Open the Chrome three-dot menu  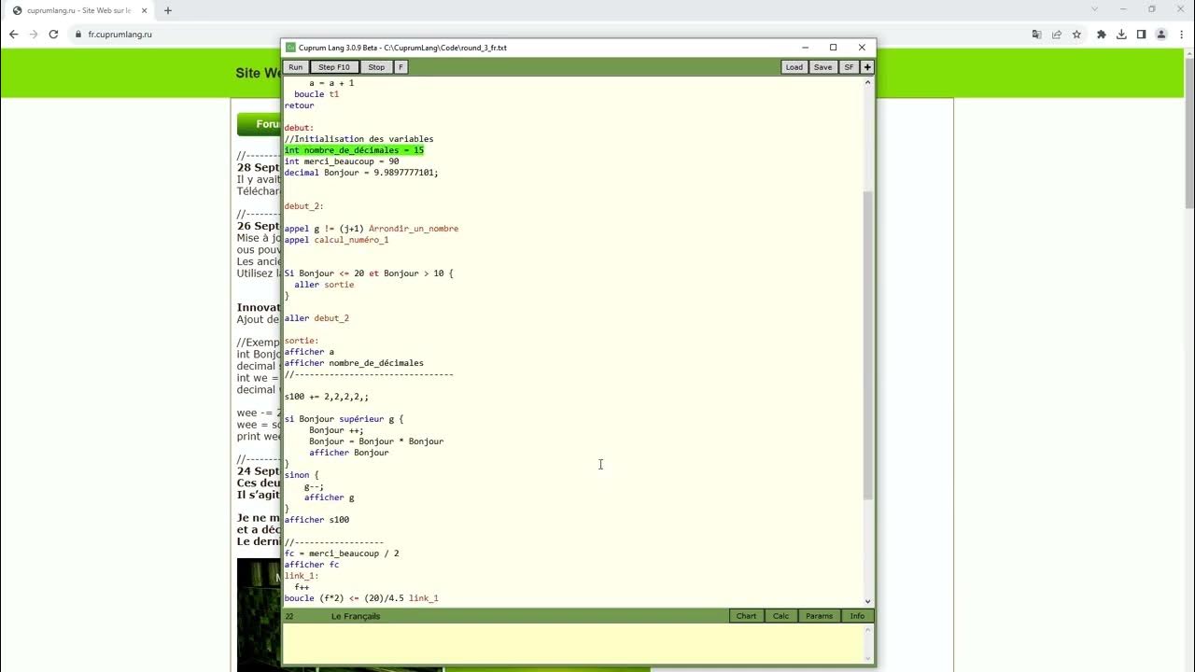point(1181,35)
